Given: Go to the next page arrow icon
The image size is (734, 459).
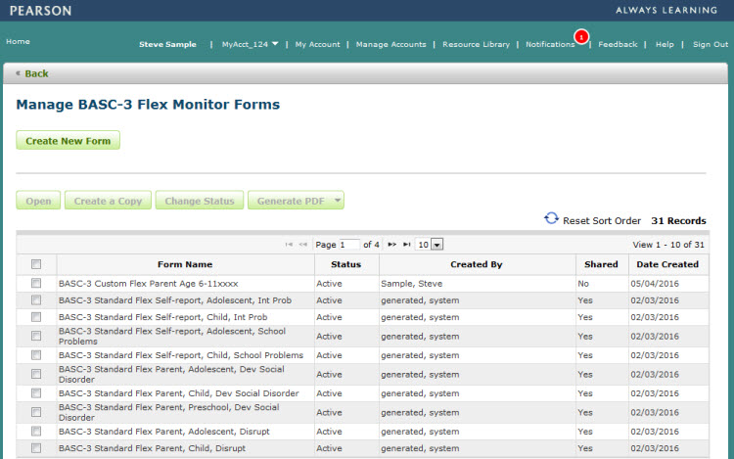Looking at the screenshot, I should pos(392,245).
